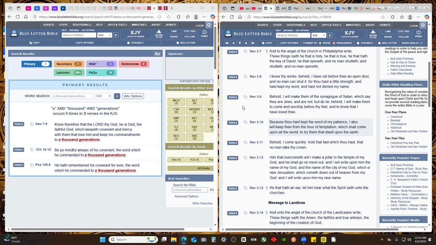
Task: Go back in left browser window
Action: pyautogui.click(x=10, y=17)
